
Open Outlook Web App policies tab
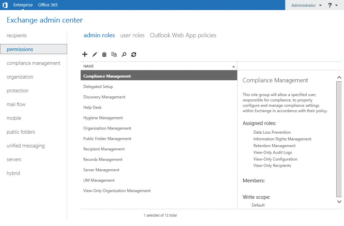coord(183,35)
